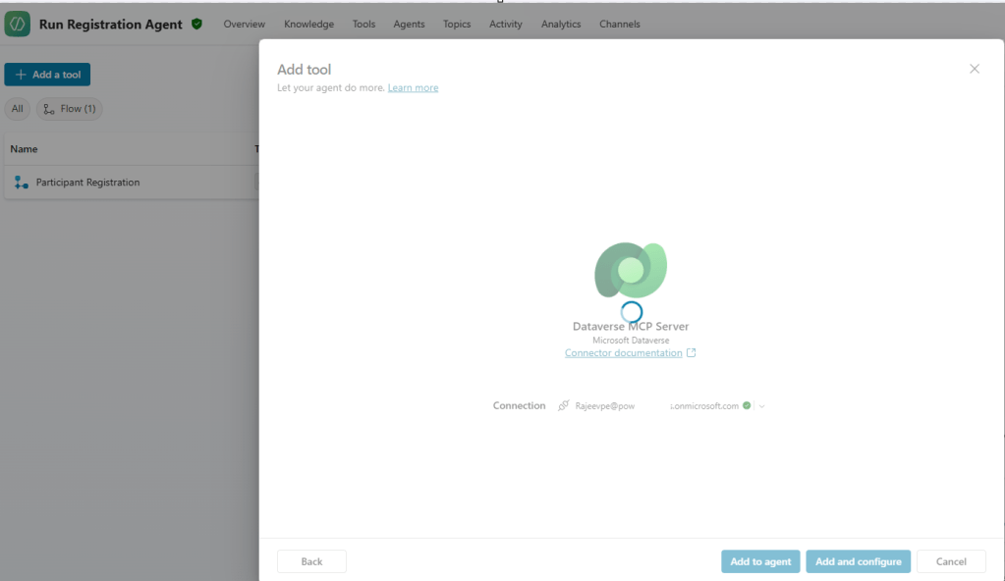The image size is (1005, 581).
Task: Click the Dataverse MCP Server logo
Action: (631, 270)
